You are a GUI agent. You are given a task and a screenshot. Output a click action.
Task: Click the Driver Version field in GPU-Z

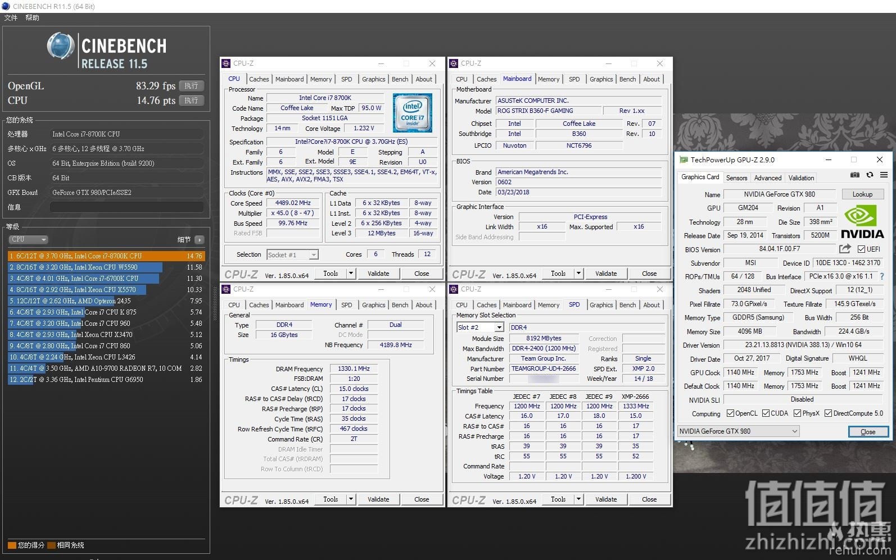tap(803, 345)
